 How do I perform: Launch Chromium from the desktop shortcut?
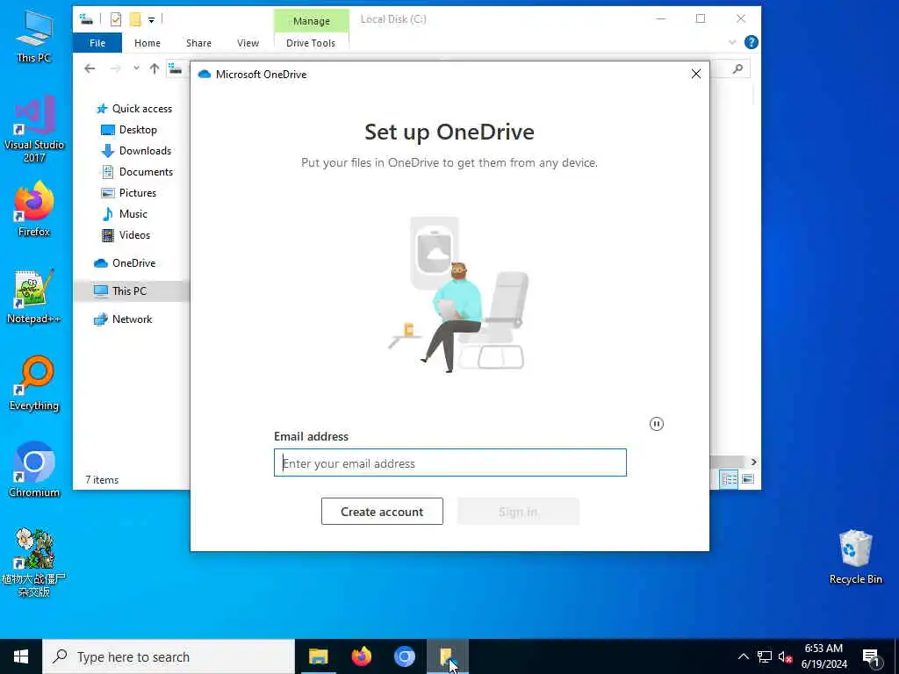(x=34, y=470)
